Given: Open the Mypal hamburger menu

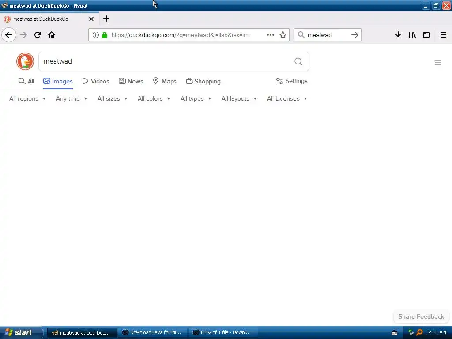Looking at the screenshot, I should pos(444,35).
